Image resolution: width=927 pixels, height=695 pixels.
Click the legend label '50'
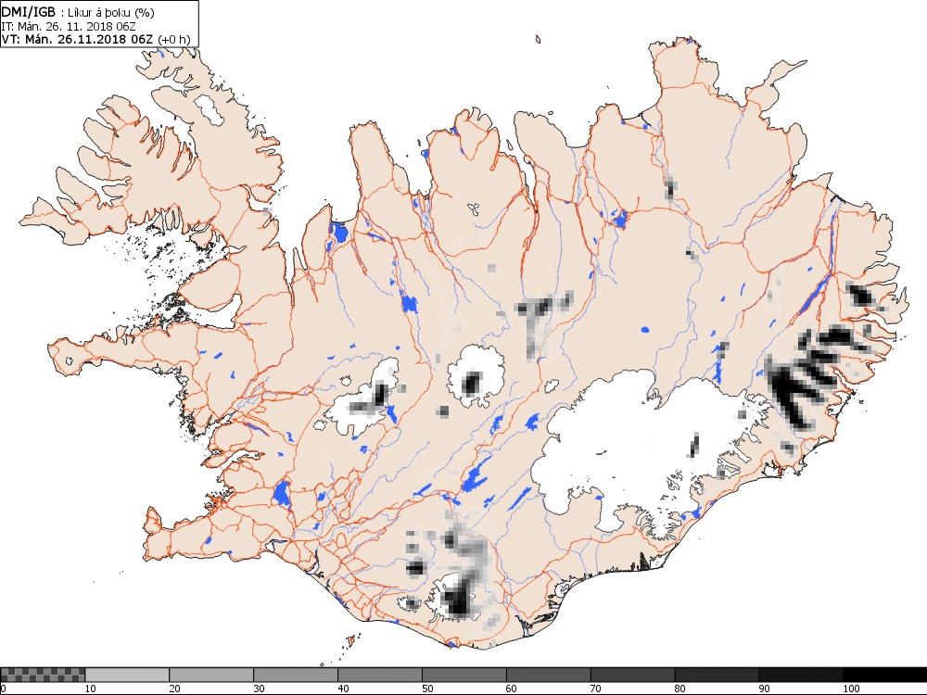[427, 689]
